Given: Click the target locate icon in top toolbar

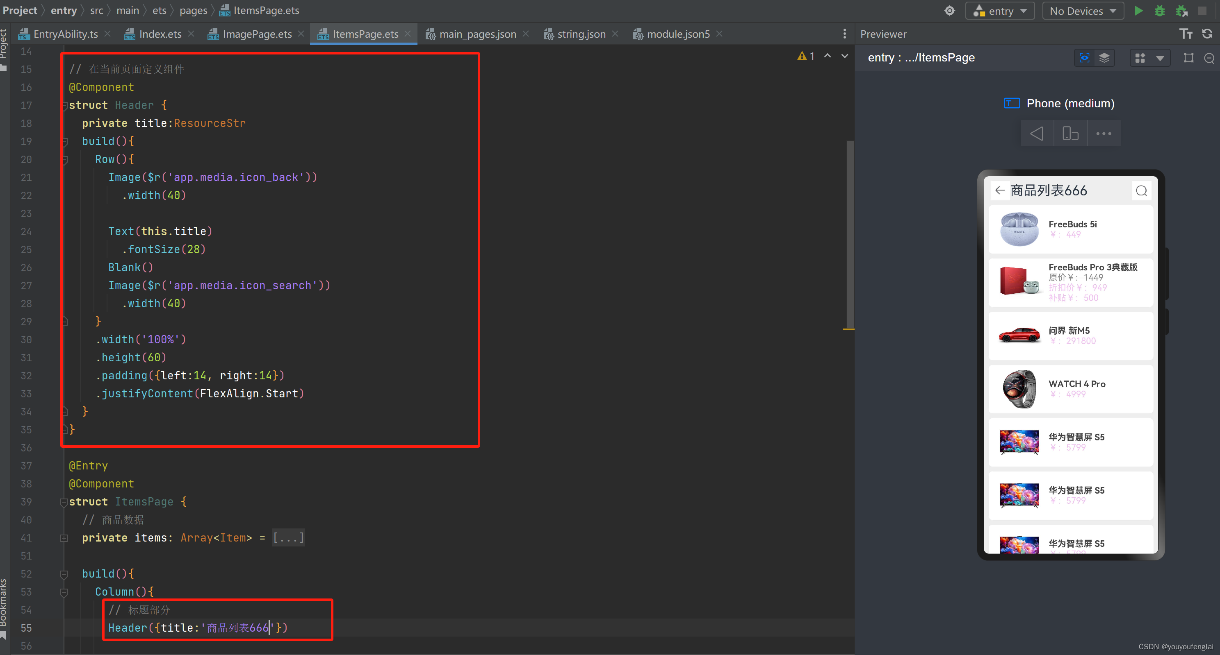Looking at the screenshot, I should coord(949,11).
